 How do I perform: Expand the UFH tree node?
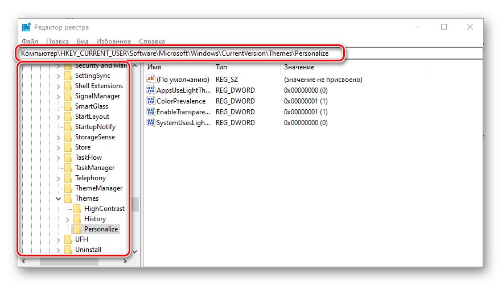[x=58, y=240]
